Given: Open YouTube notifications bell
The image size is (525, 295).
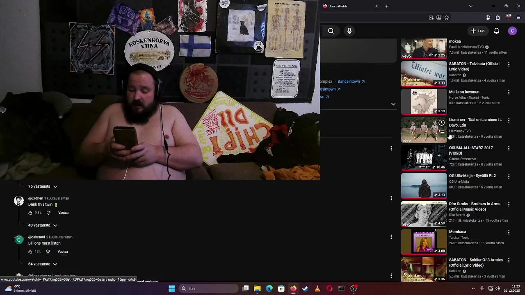Looking at the screenshot, I should [x=496, y=31].
